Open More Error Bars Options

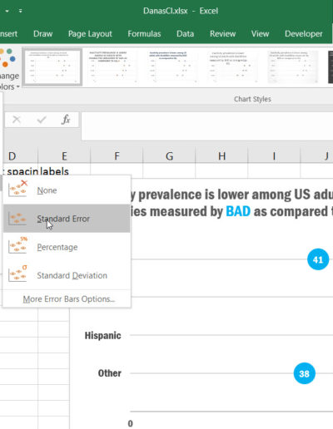pyautogui.click(x=68, y=299)
